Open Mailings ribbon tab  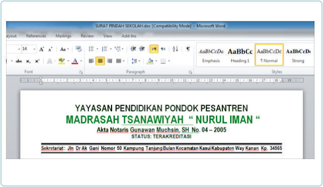pos(64,36)
